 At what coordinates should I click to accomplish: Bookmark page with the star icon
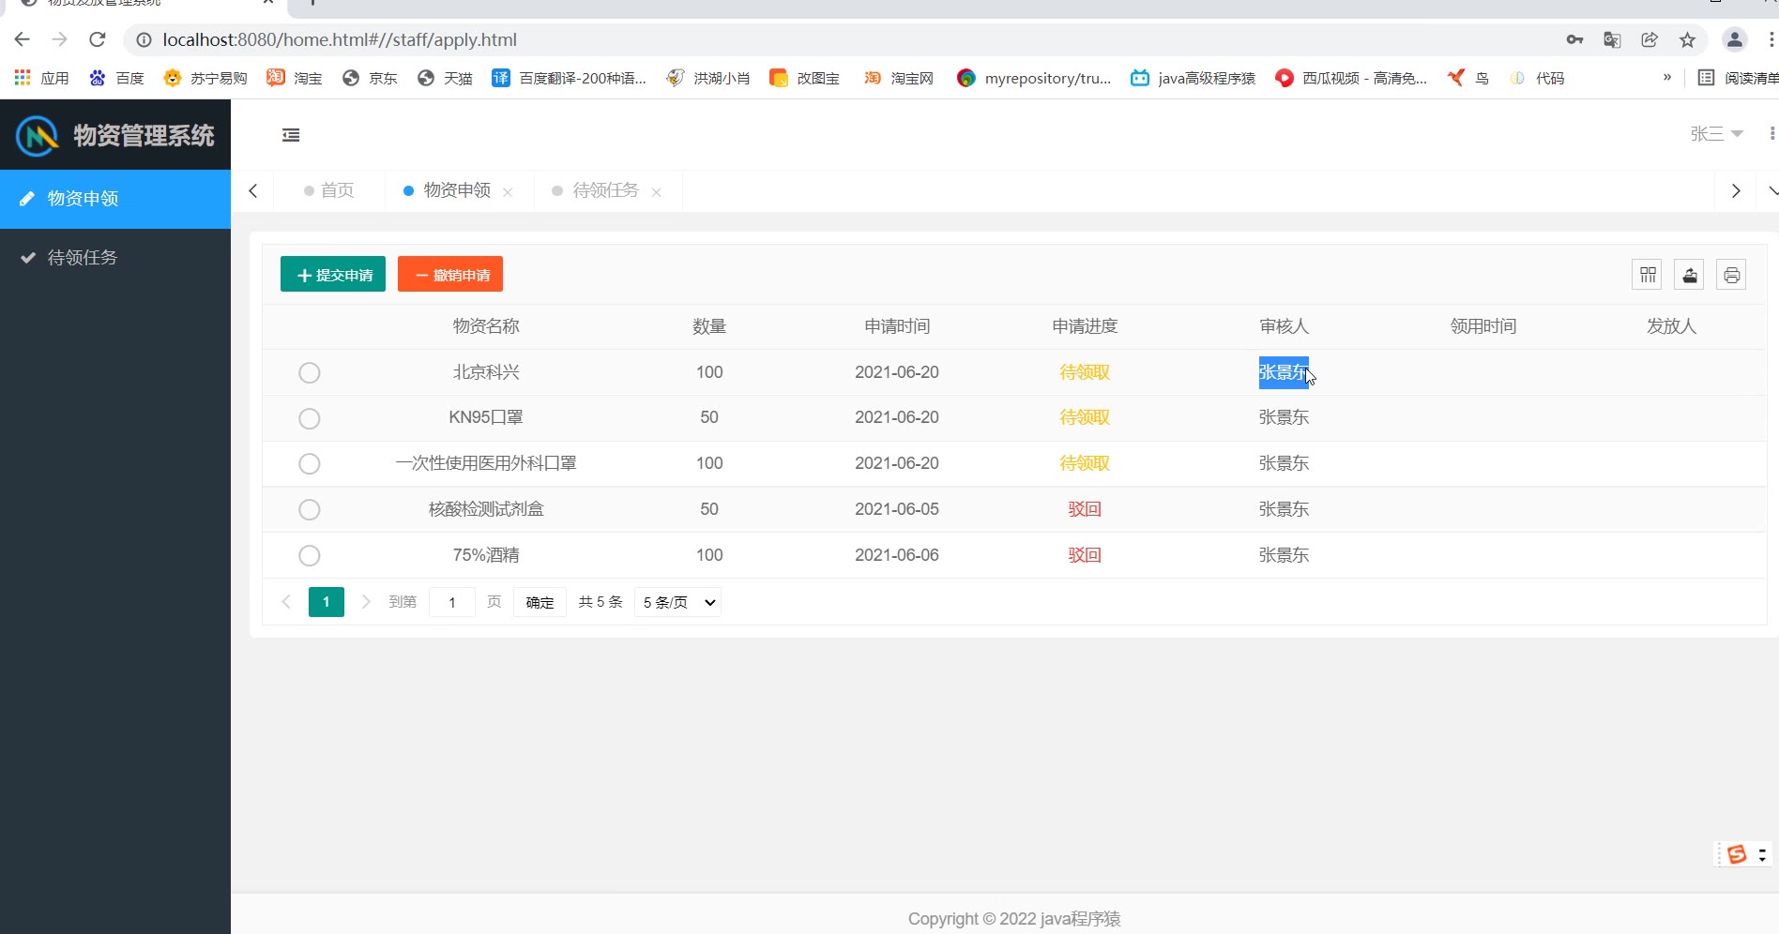click(x=1687, y=39)
